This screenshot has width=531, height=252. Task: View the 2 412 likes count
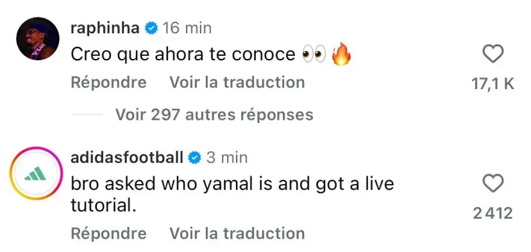(x=493, y=214)
